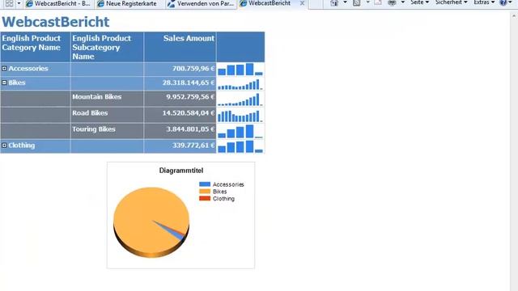Open the help dropdown arrow
Screen dimensions: 518x291
click(x=510, y=2)
